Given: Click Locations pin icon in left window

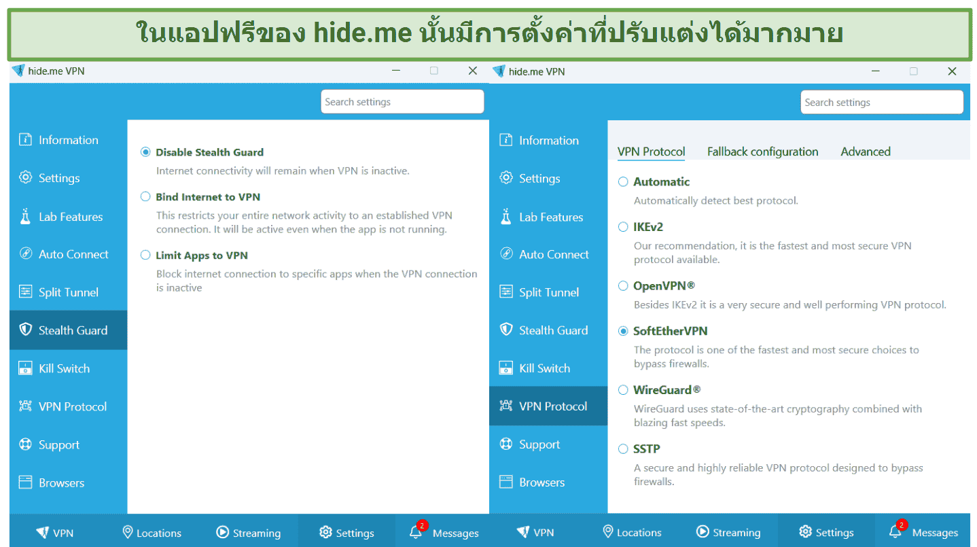Looking at the screenshot, I should pos(127,532).
